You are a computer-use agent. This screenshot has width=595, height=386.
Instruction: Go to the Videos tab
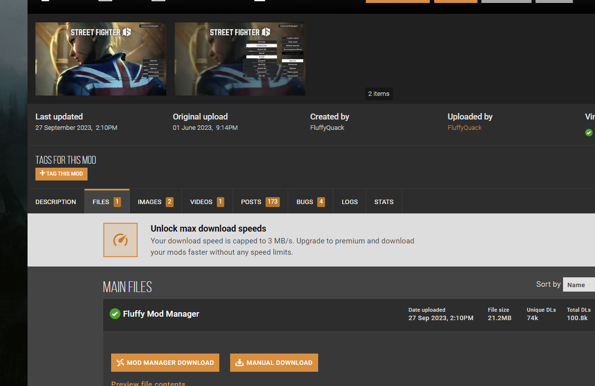(207, 202)
